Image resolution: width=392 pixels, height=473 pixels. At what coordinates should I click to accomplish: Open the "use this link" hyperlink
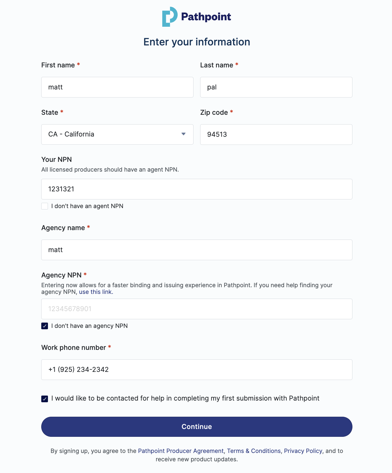96,292
